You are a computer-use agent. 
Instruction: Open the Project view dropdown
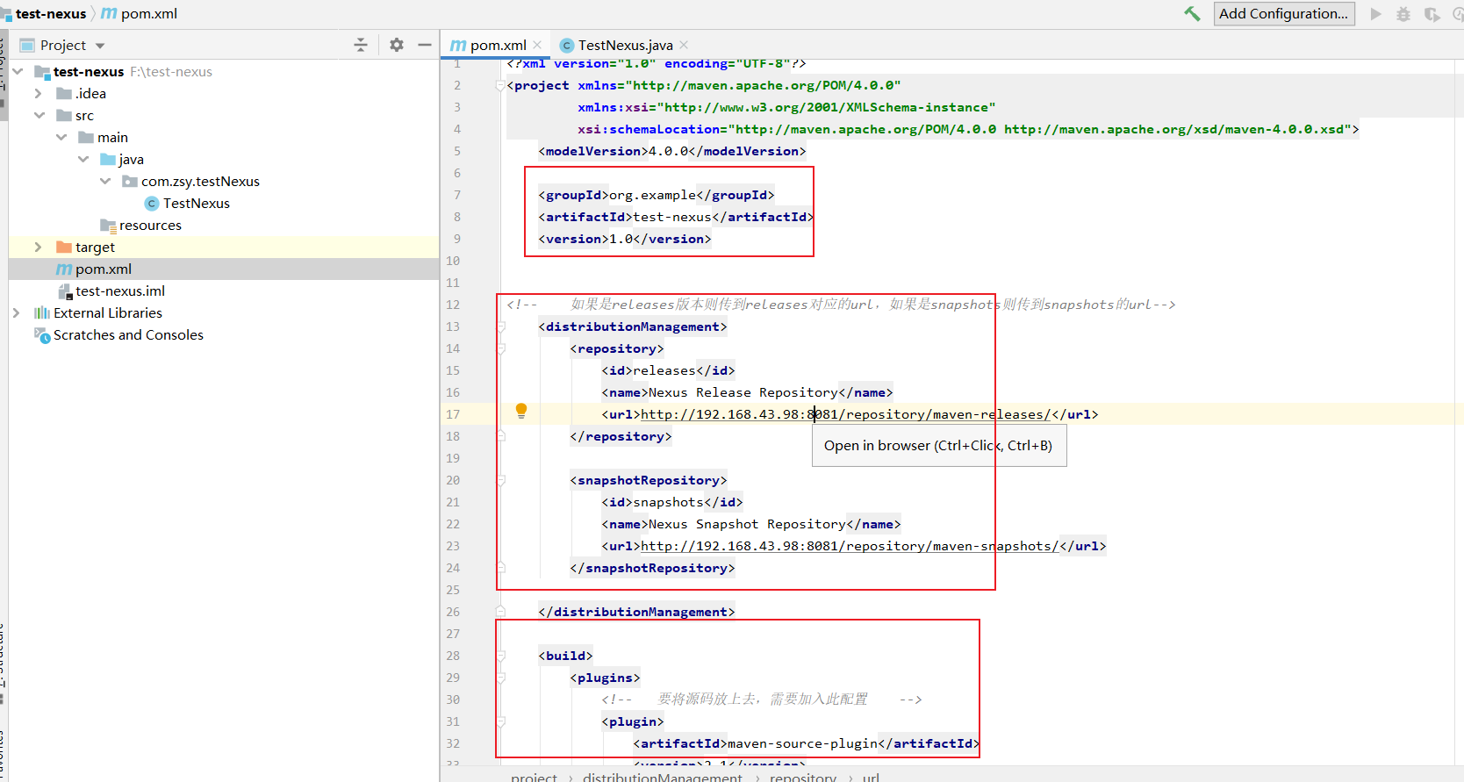pyautogui.click(x=100, y=46)
